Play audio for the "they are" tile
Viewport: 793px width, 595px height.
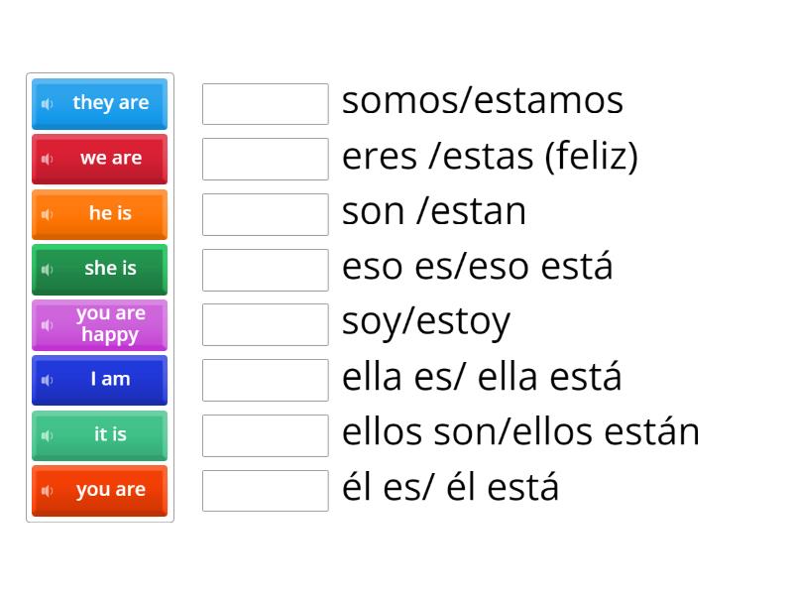tap(48, 103)
